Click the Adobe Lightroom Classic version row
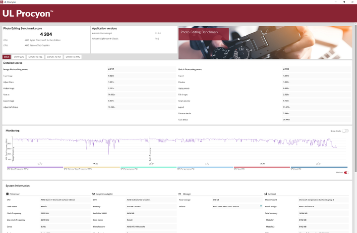 [x=126, y=39]
